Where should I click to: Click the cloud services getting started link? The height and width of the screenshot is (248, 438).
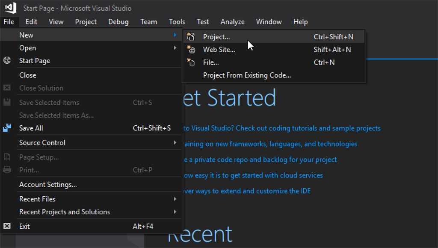[252, 175]
